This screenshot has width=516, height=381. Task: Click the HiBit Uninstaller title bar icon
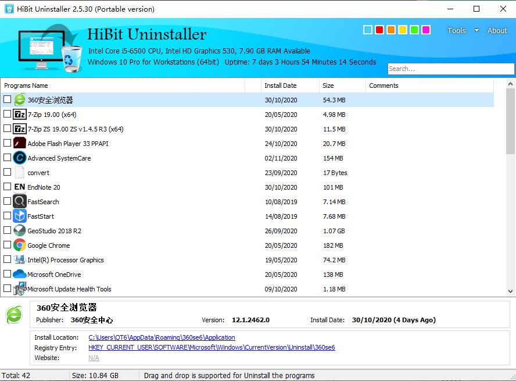(x=9, y=9)
